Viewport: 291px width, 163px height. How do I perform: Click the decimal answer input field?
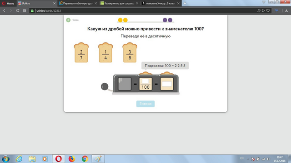167,84
